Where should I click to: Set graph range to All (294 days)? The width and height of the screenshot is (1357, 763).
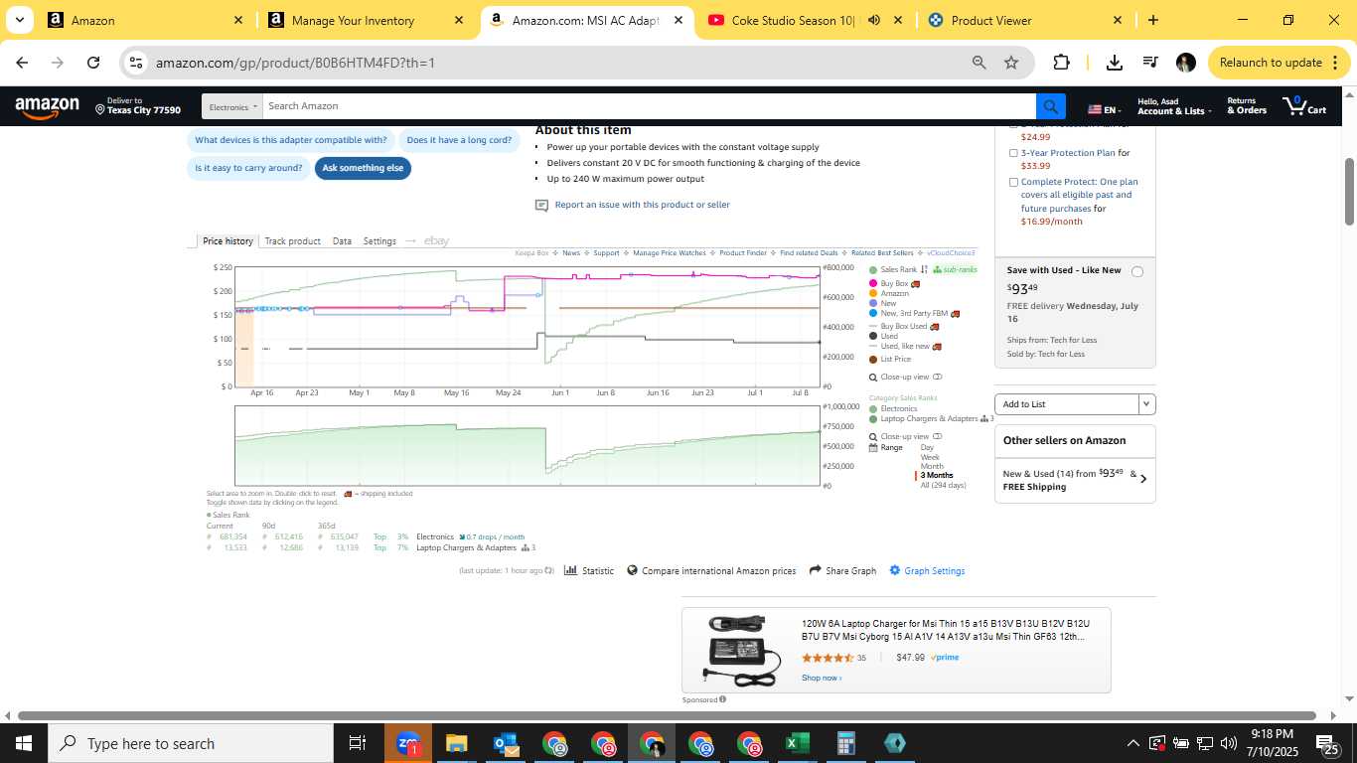click(943, 485)
